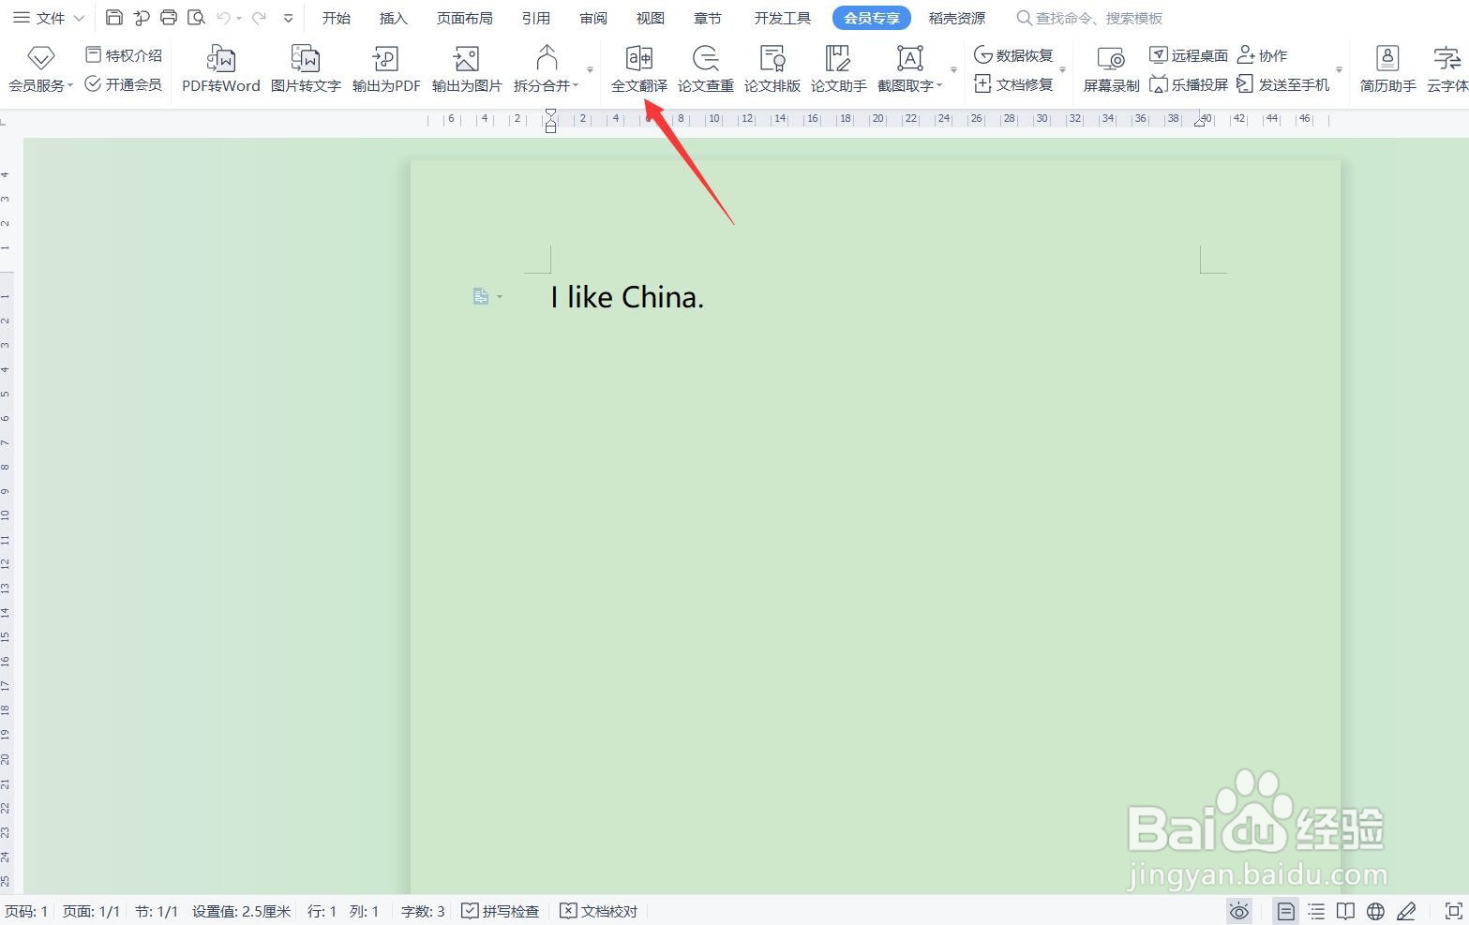1469x925 pixels.
Task: Click in the 'I like China.' text line
Action: (627, 297)
